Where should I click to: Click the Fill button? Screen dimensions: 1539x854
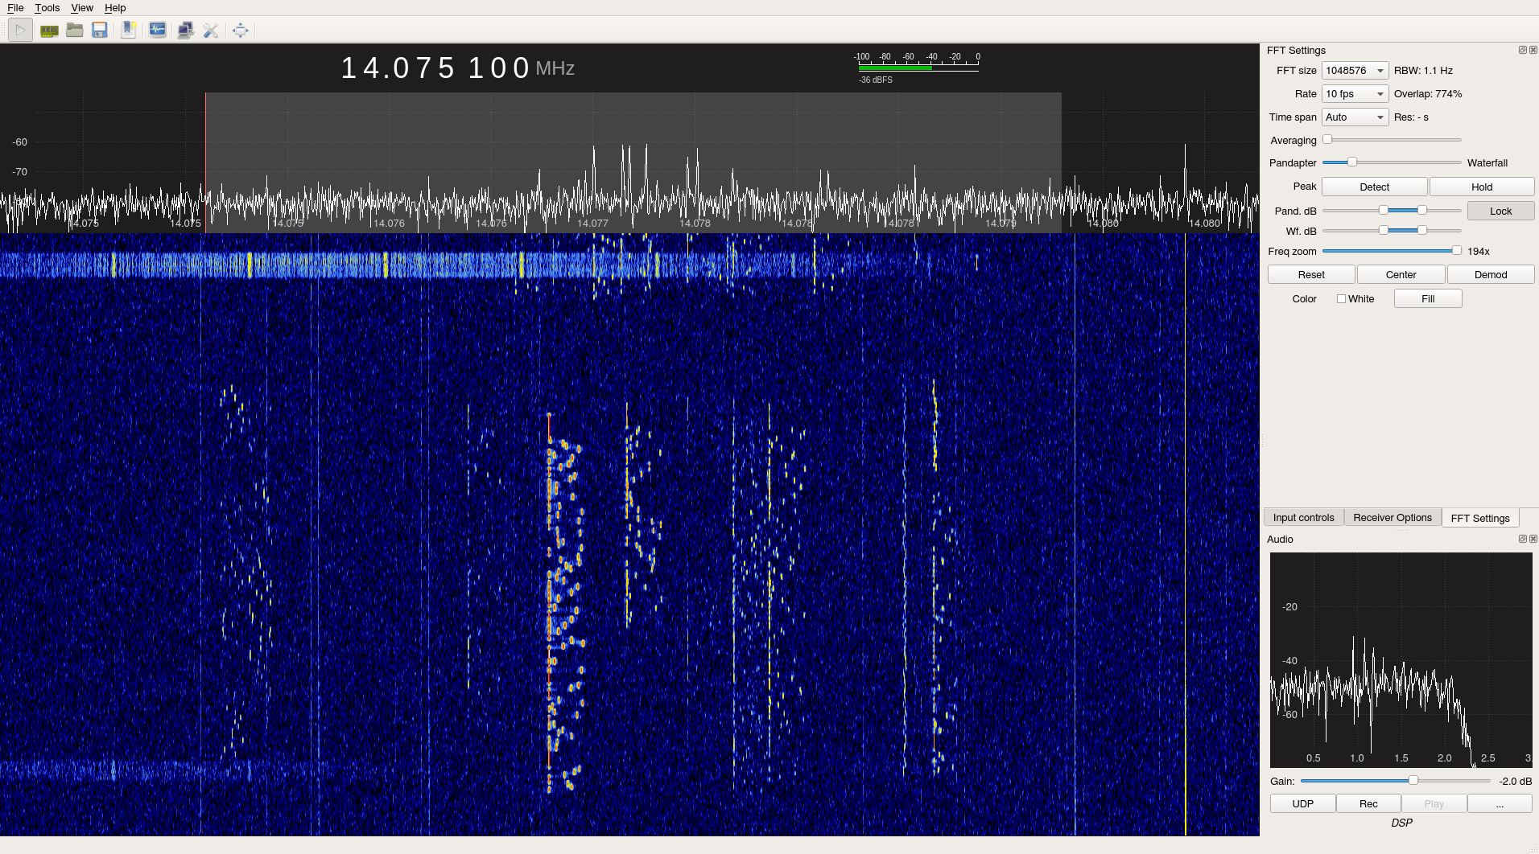(1428, 298)
